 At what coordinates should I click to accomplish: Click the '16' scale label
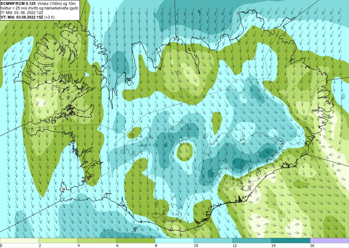click(x=312, y=246)
